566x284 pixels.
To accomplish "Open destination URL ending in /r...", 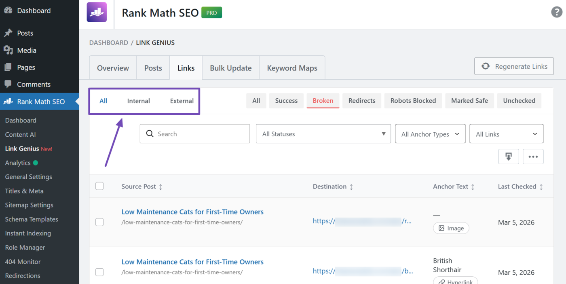I will pyautogui.click(x=363, y=221).
